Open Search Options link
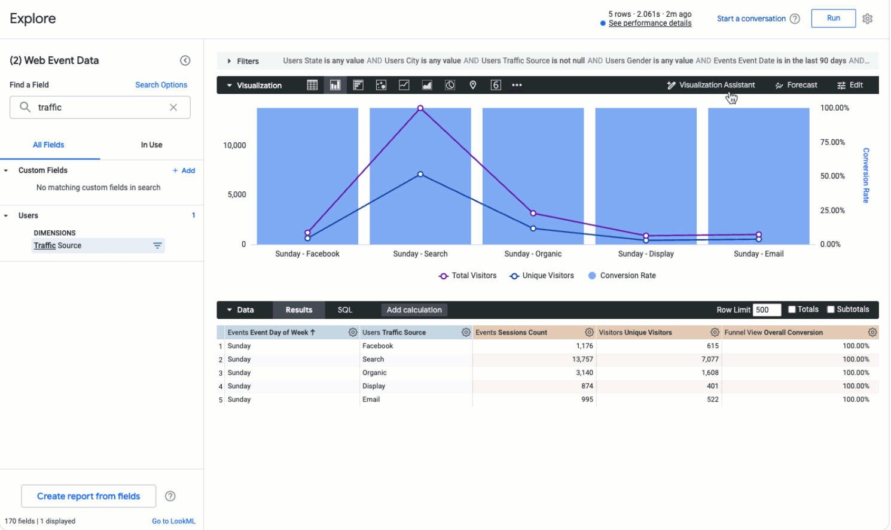The height and width of the screenshot is (530, 891). [x=161, y=85]
